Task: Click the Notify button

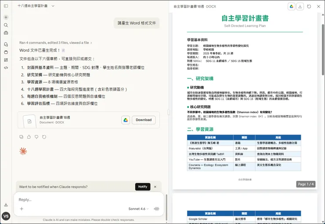Action: [143, 187]
